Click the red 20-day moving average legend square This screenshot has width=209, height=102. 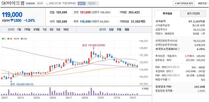tap(8, 39)
